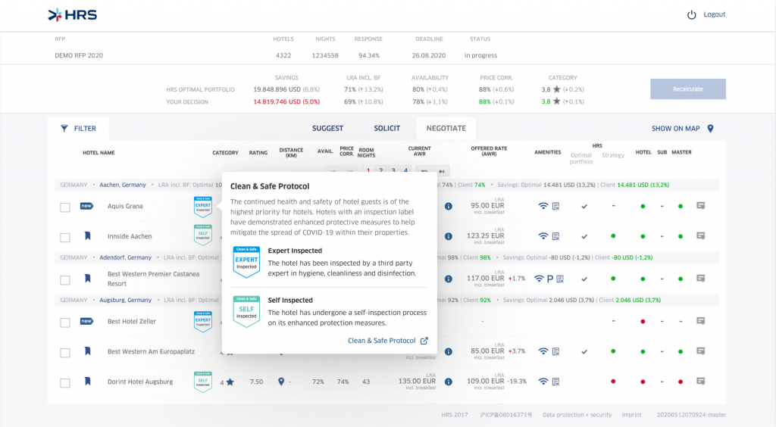Tick the Best Hotel Zeller checkbox
Screen dimensions: 776x427
(x=65, y=323)
